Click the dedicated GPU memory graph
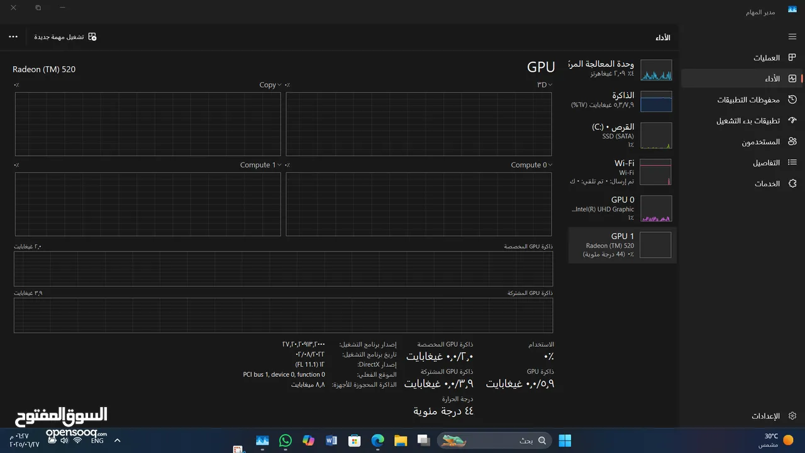Viewport: 805px width, 453px height. [x=284, y=269]
